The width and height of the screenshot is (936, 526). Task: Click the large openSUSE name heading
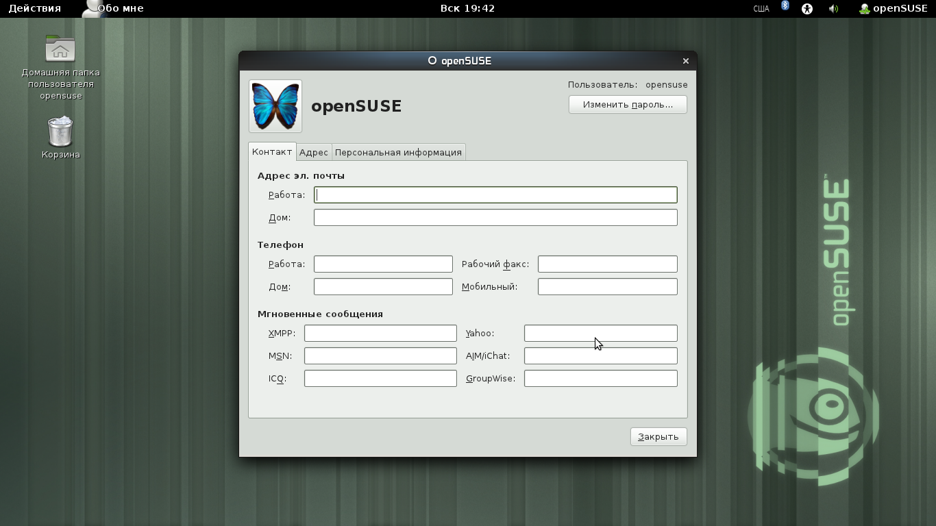tap(356, 106)
